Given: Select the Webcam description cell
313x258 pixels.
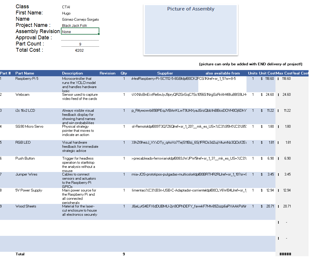Looking at the screenshot, I should (x=80, y=97).
